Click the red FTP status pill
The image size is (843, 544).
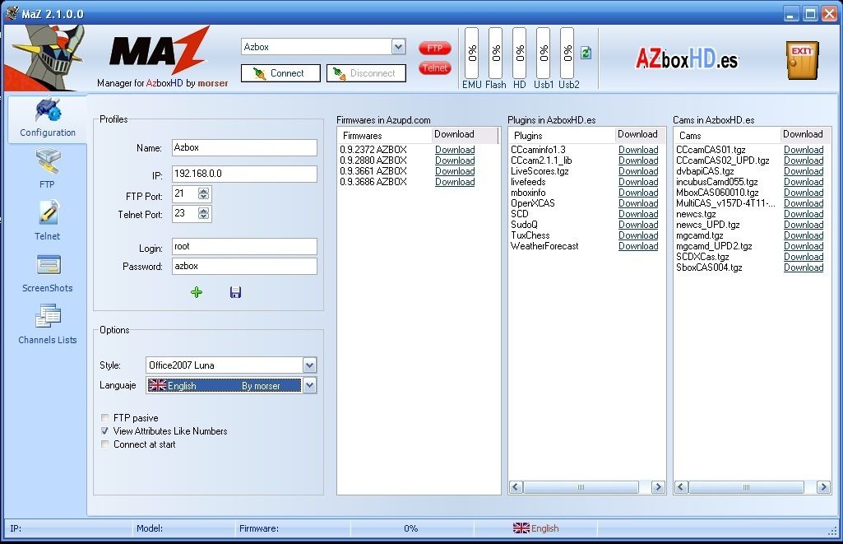pos(434,49)
